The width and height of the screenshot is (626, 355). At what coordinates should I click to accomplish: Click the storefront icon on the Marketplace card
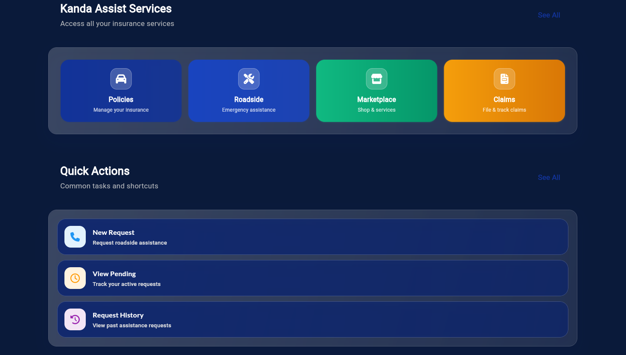[x=376, y=79]
